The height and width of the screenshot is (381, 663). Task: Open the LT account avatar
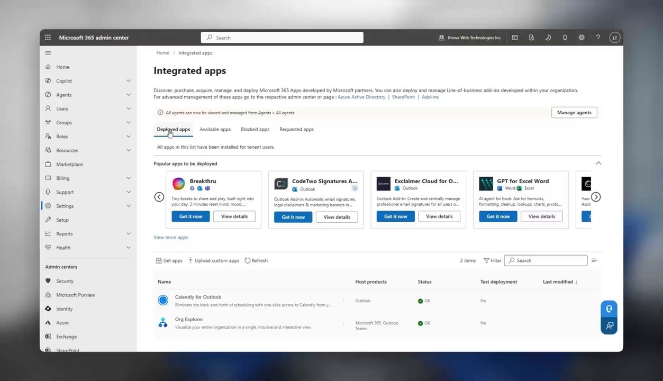614,38
